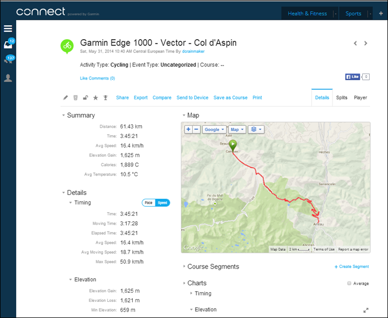Click the green start marker on map
Viewport: 388px width, 318px height.
pyautogui.click(x=233, y=146)
